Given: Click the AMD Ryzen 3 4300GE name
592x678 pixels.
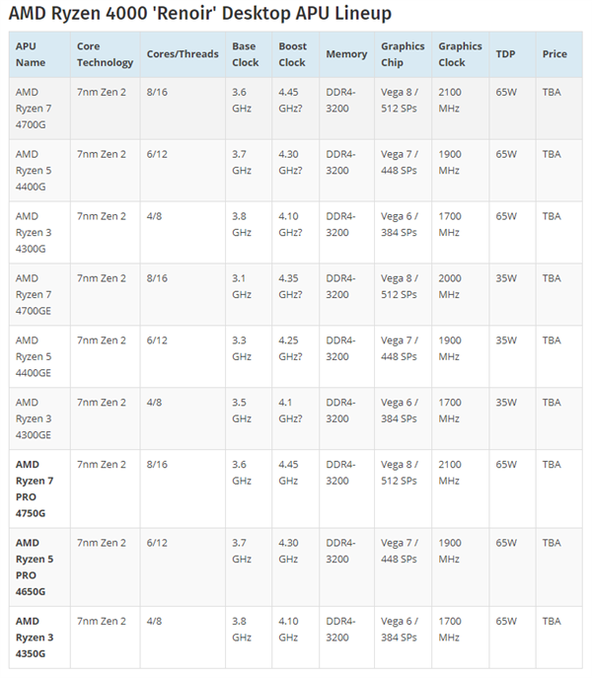Looking at the screenshot, I should (35, 418).
